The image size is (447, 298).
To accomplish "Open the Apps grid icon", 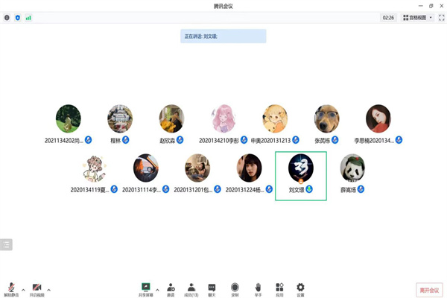I will (x=279, y=290).
